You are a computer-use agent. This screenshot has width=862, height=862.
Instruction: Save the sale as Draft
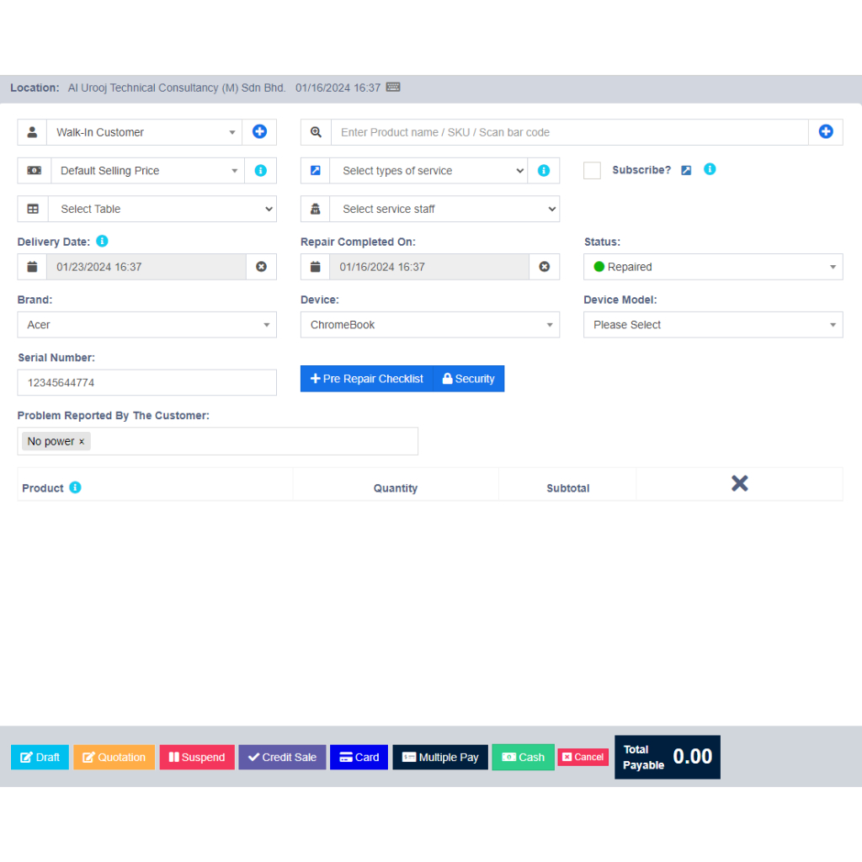[40, 757]
